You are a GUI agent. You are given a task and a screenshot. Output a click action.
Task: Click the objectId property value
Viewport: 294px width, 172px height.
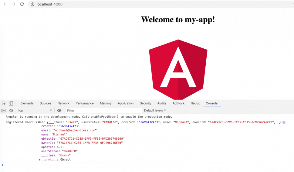pos(92,138)
